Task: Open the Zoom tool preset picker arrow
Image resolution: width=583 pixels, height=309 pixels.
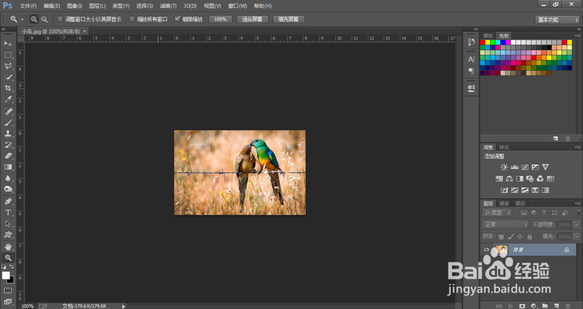Action: 22,19
